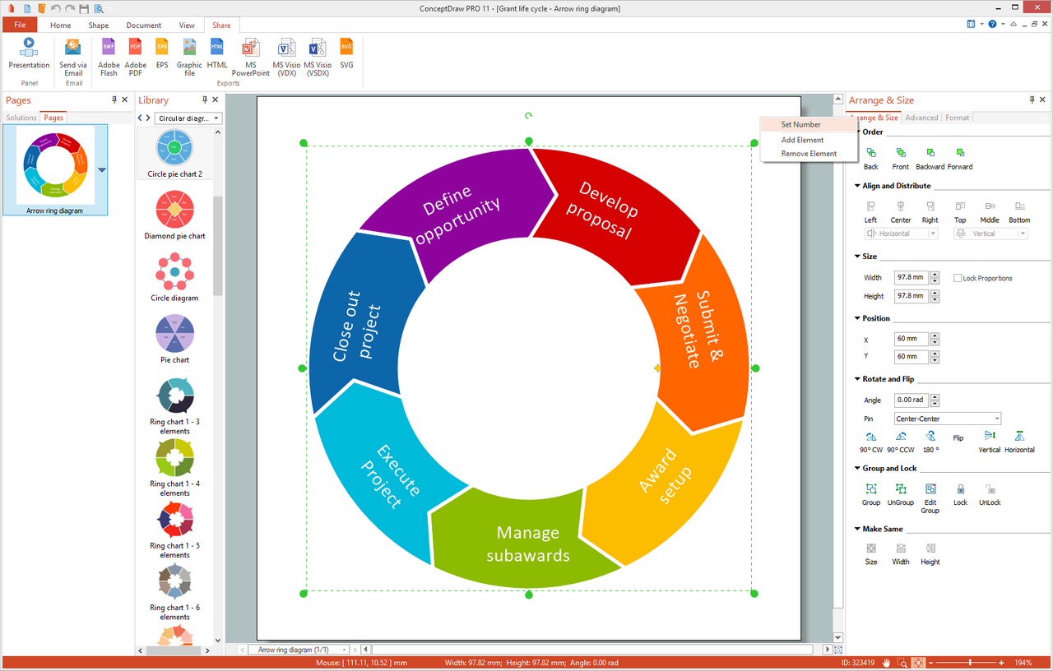Make Same Width

coord(901,553)
